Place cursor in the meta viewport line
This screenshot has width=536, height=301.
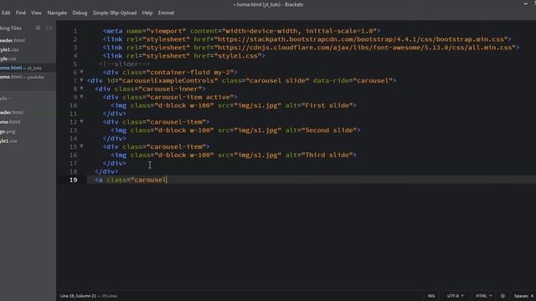click(x=242, y=31)
